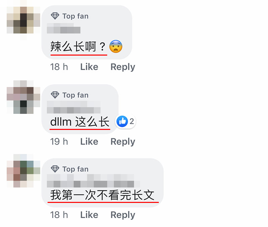Click the 18 h timestamp under the first comment
Screen dimensions: 268x227
(59, 67)
